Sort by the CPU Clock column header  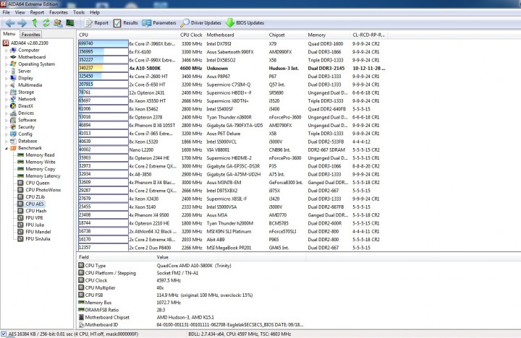click(191, 35)
